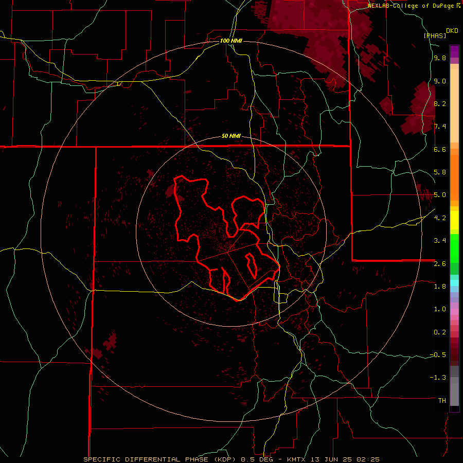
Task: Click the 1.0 value on color scale
Action: pyautogui.click(x=440, y=309)
